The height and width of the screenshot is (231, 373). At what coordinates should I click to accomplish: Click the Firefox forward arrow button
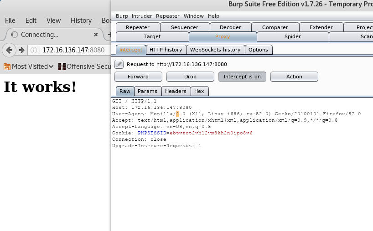click(x=22, y=50)
